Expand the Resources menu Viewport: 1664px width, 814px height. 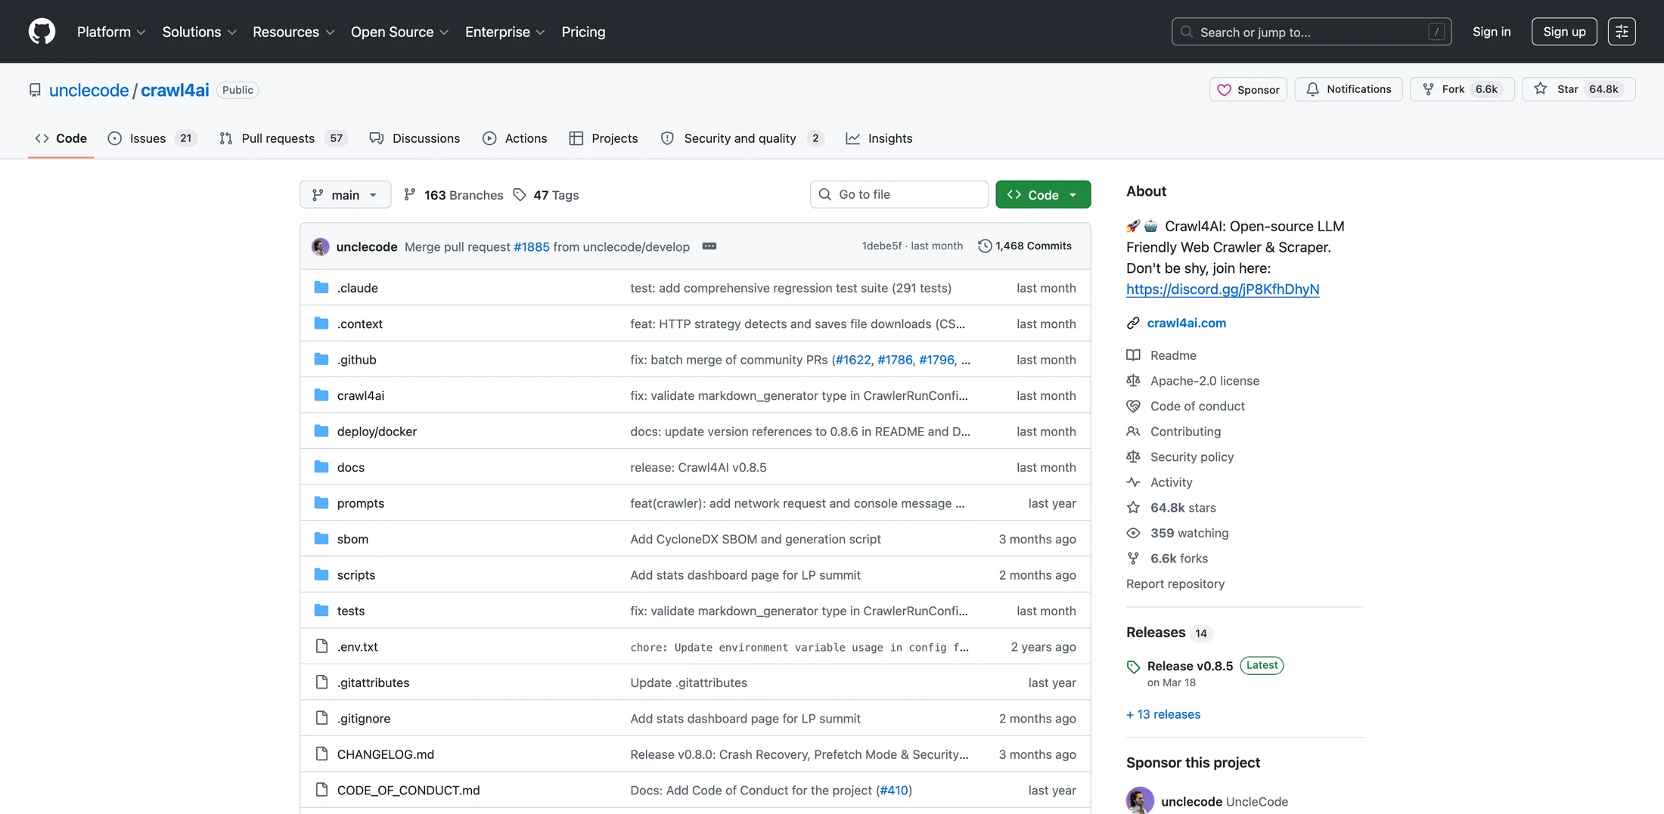pos(293,32)
